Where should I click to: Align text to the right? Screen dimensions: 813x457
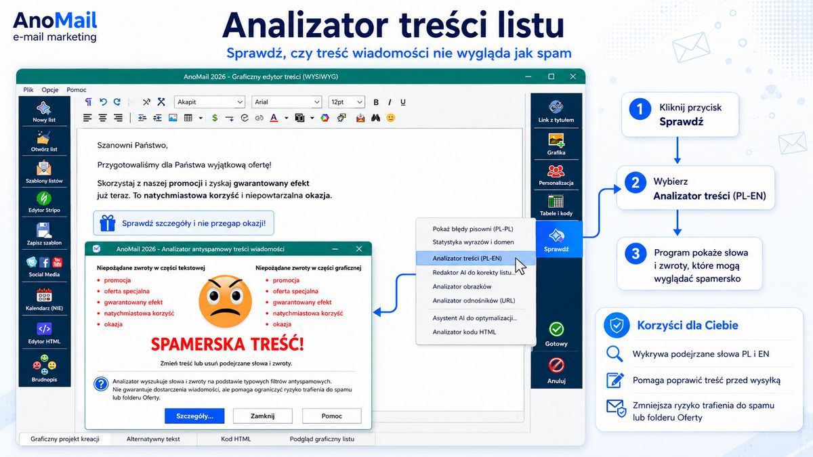(x=118, y=118)
